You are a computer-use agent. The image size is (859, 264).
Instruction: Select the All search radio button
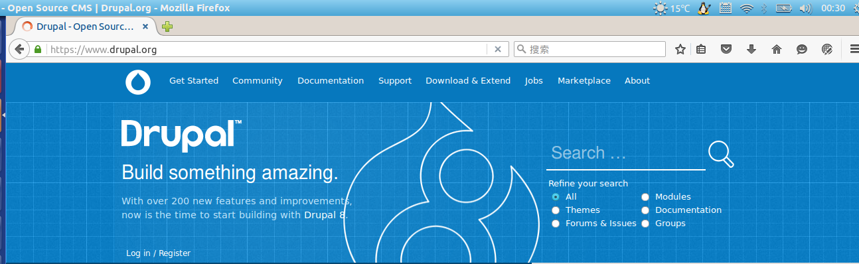[x=556, y=197]
